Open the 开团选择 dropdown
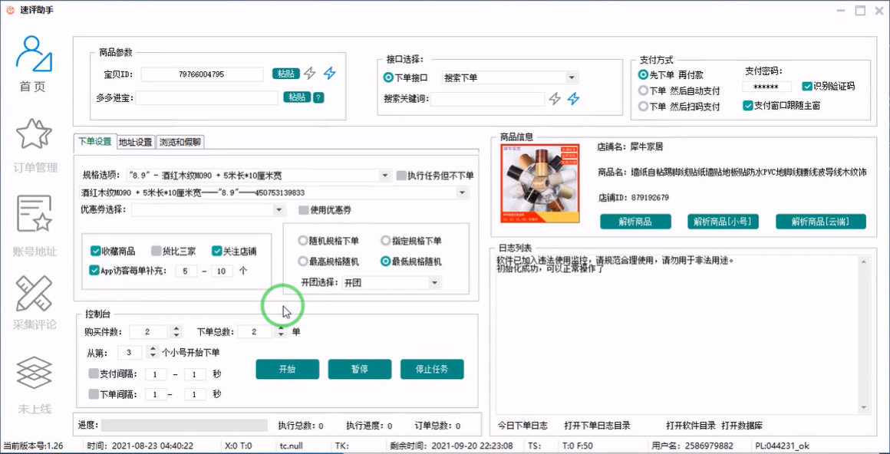The height and width of the screenshot is (454, 890). coord(434,282)
